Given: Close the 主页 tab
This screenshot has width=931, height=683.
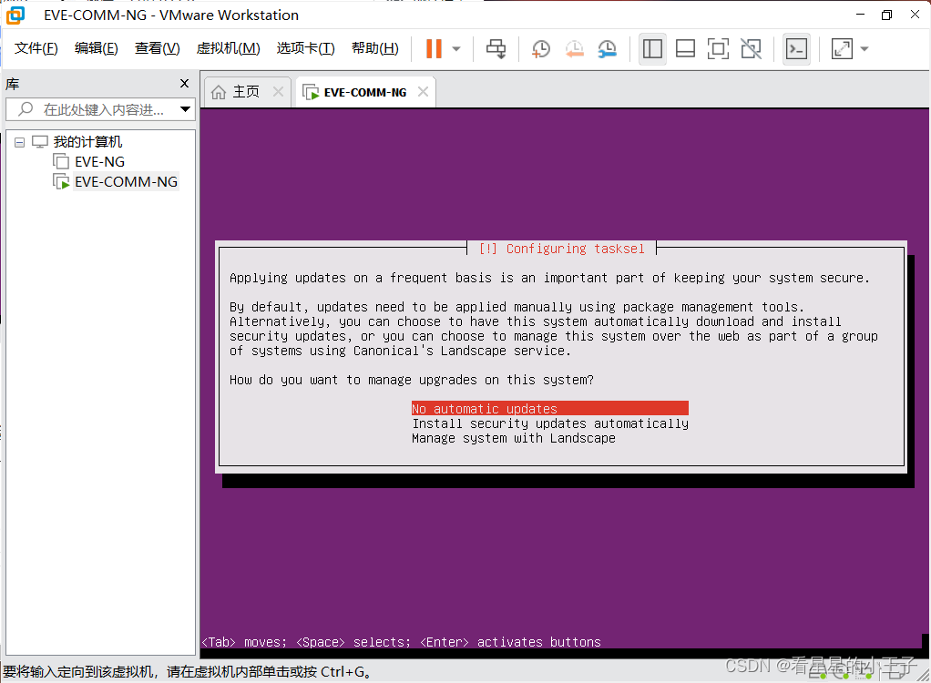Looking at the screenshot, I should pyautogui.click(x=278, y=91).
